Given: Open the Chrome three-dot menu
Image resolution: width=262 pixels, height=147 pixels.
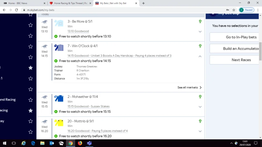Looking at the screenshot, I should pos(258,10).
